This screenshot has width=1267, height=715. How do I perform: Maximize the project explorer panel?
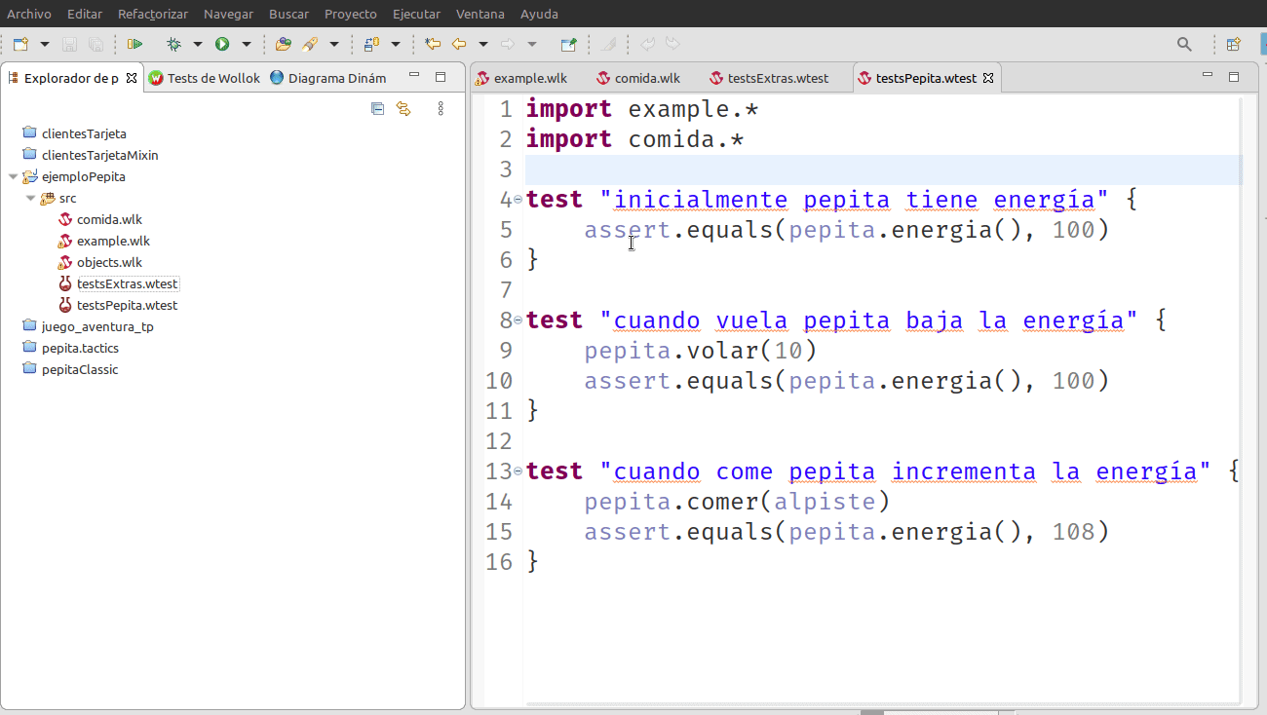pos(441,77)
